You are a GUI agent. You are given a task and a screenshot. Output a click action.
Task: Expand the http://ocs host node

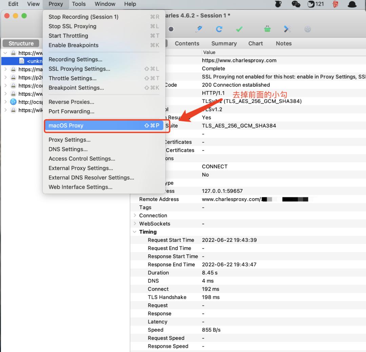click(x=5, y=102)
